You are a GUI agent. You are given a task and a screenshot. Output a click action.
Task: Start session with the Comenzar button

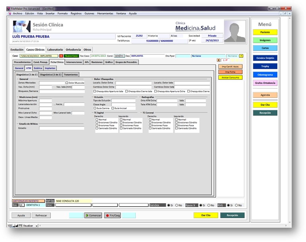tap(93, 215)
